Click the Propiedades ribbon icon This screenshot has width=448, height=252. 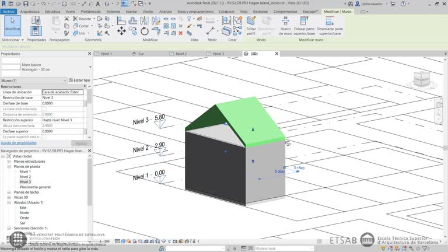tap(36, 30)
